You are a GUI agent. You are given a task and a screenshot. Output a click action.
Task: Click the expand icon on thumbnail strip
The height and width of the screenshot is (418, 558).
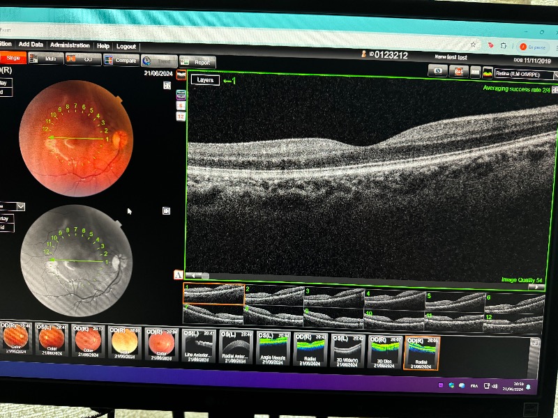click(x=534, y=343)
